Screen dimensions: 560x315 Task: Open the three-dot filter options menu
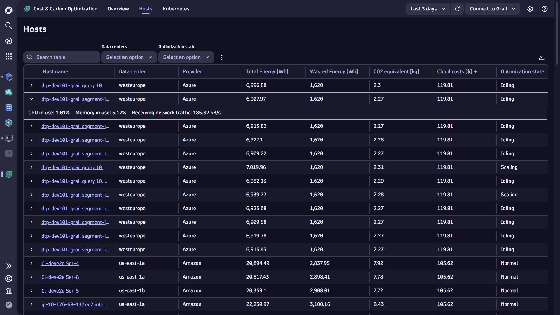point(222,57)
